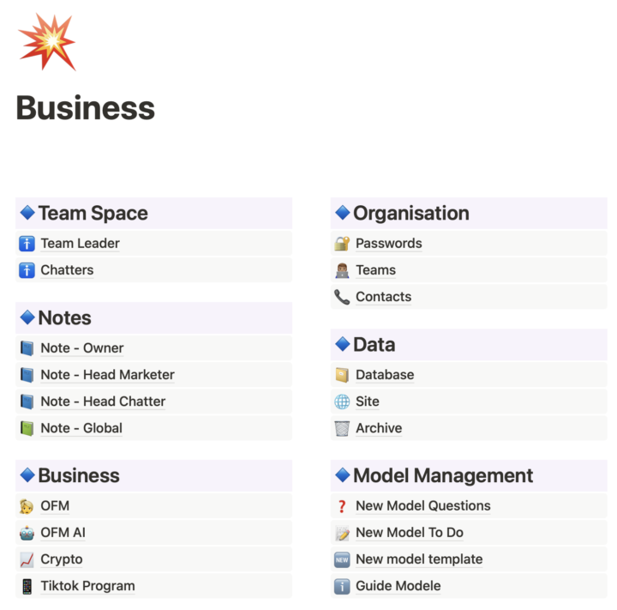Open New Model To Do page
This screenshot has width=617, height=610.
pyautogui.click(x=409, y=533)
